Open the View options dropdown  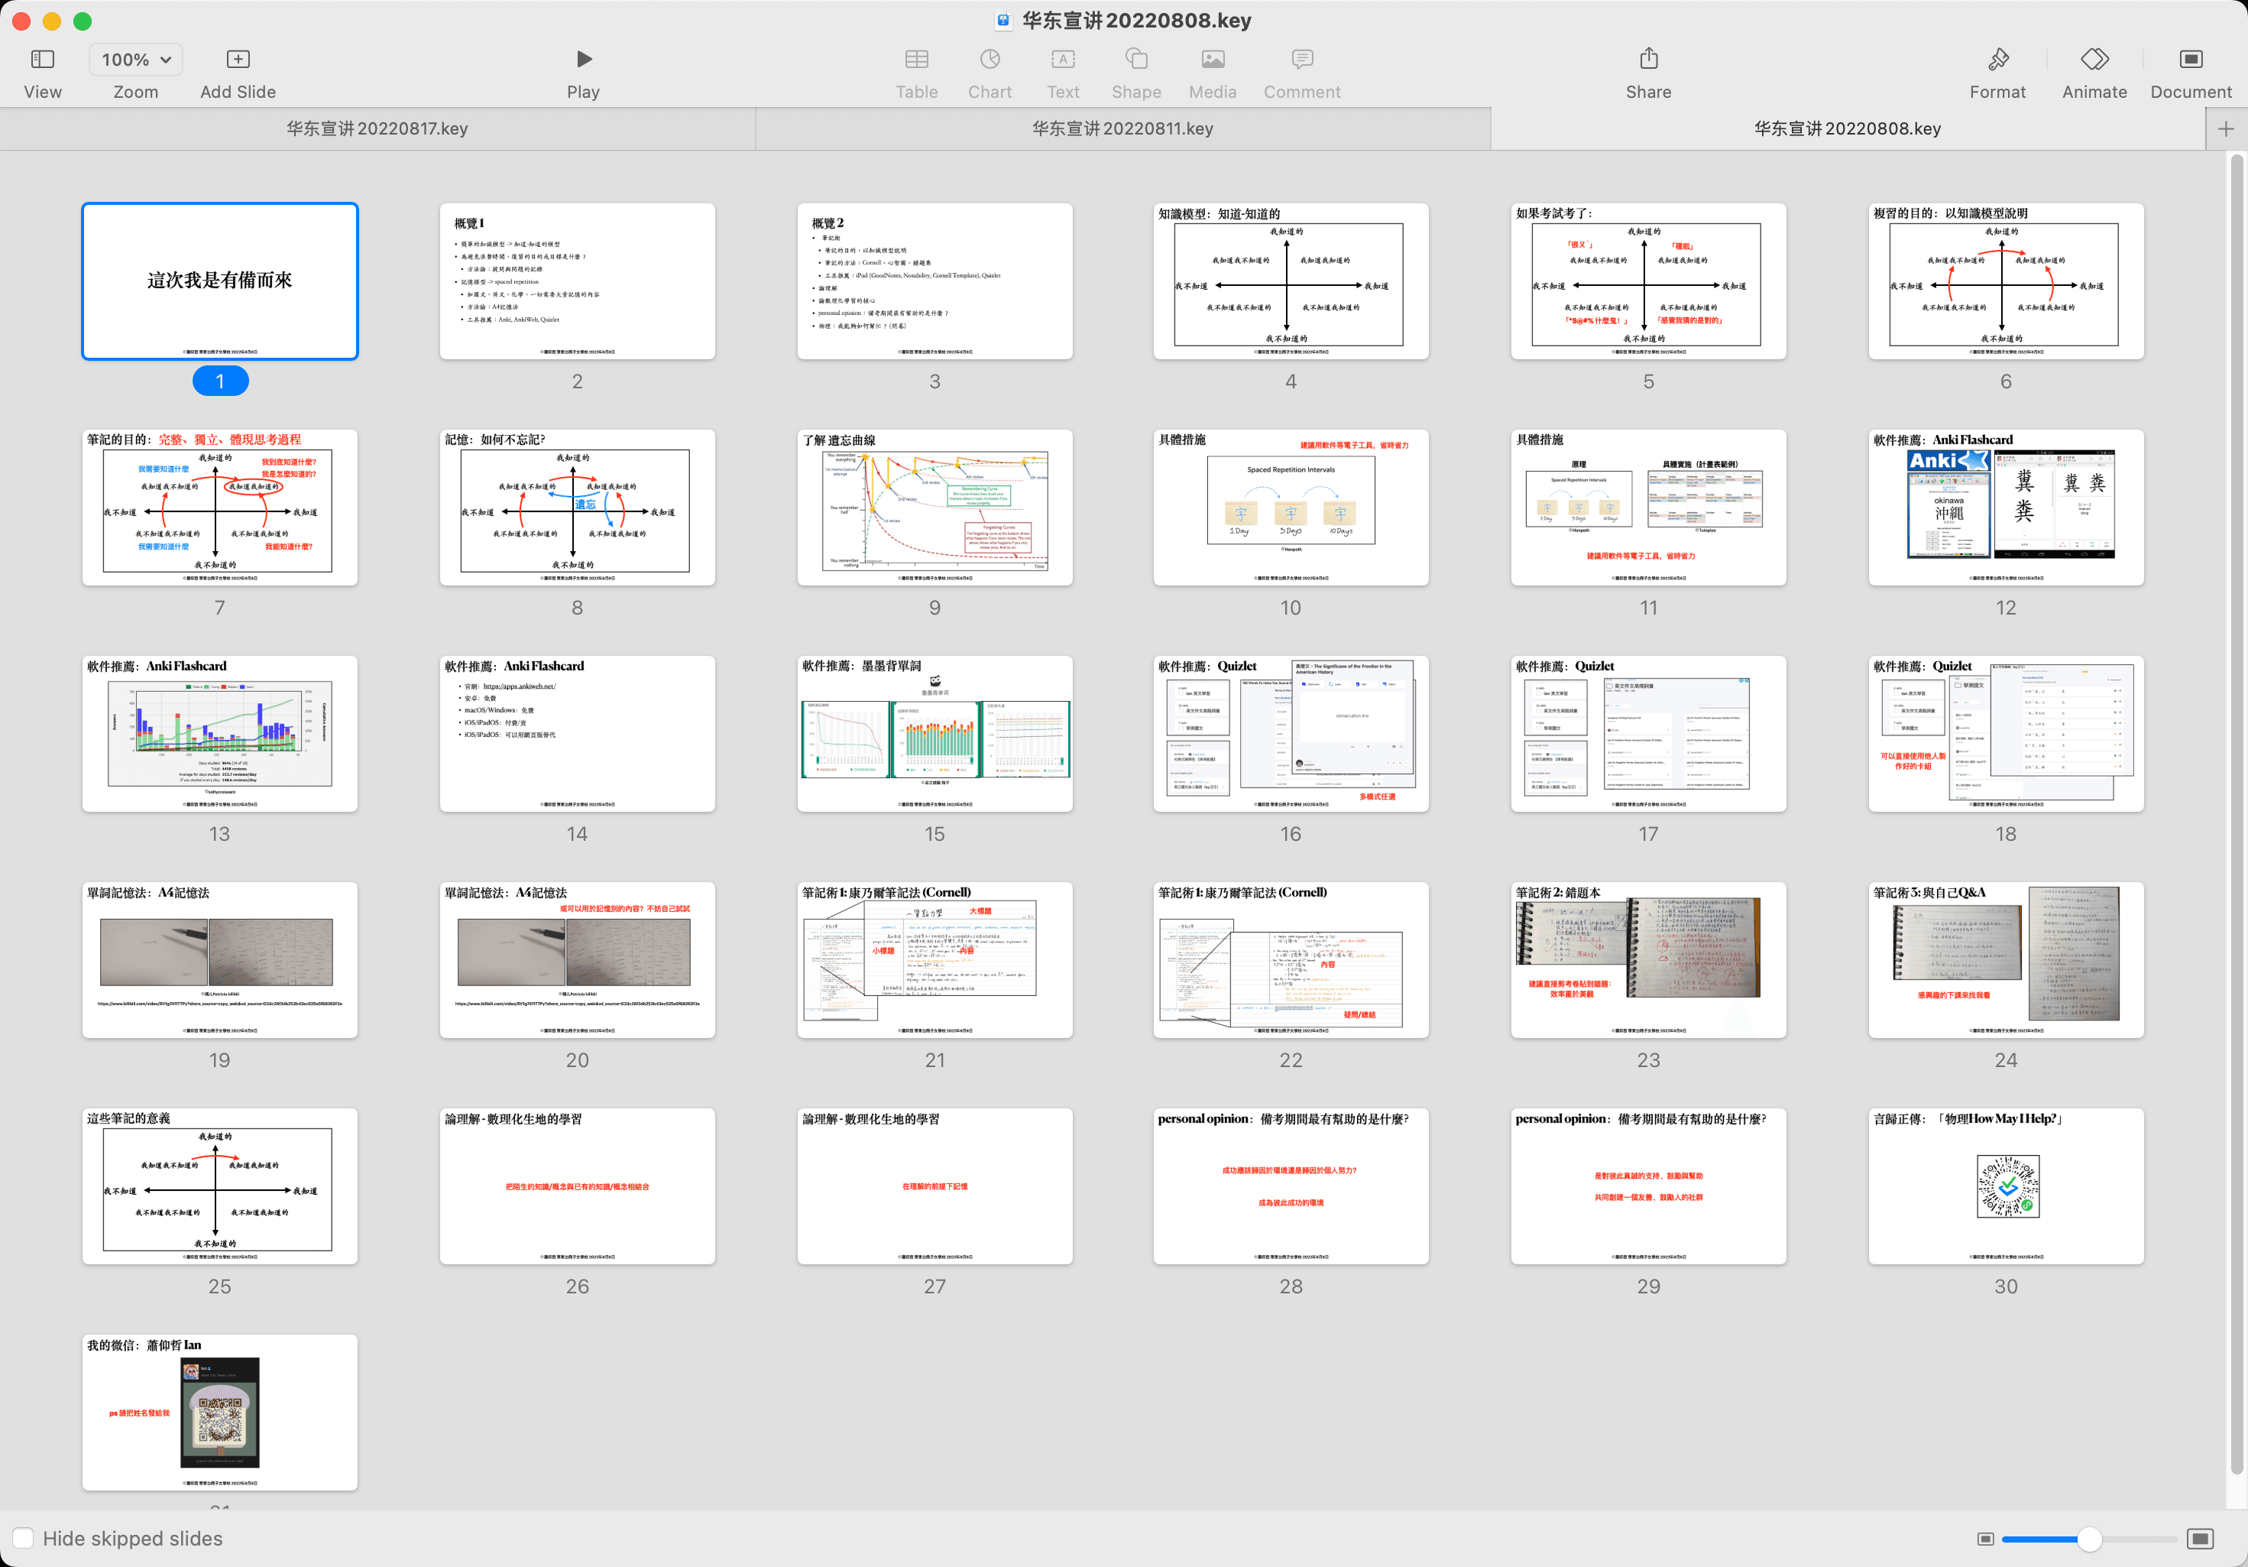tap(41, 59)
